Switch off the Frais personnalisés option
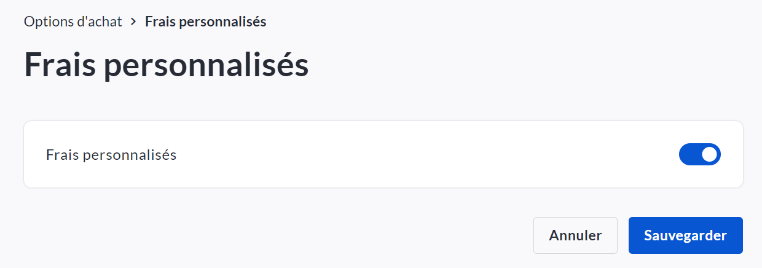This screenshot has width=762, height=268. [699, 155]
